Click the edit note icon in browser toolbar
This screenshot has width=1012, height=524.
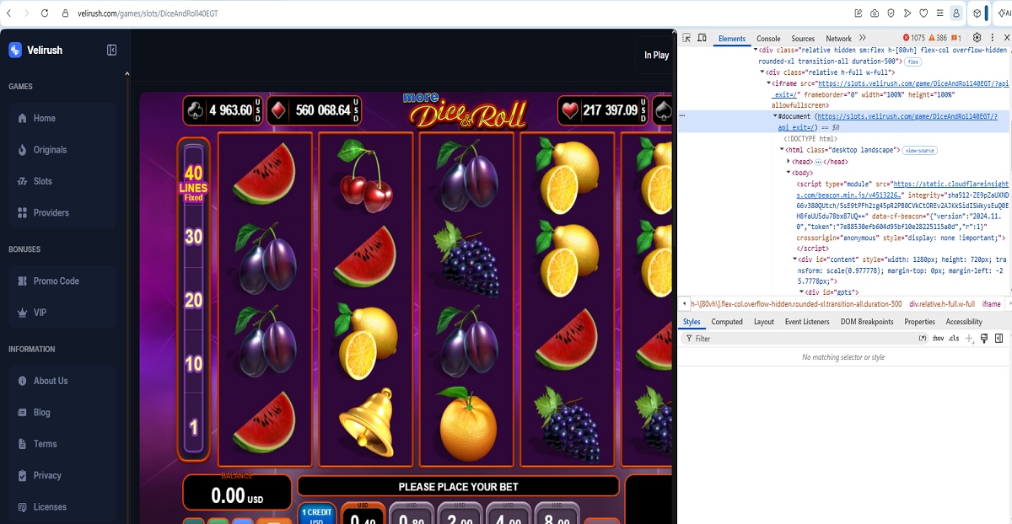click(x=859, y=13)
